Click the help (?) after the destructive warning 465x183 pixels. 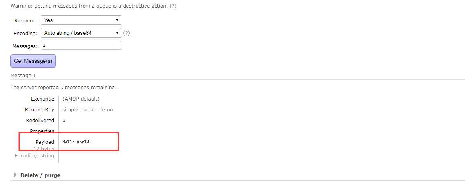click(173, 6)
